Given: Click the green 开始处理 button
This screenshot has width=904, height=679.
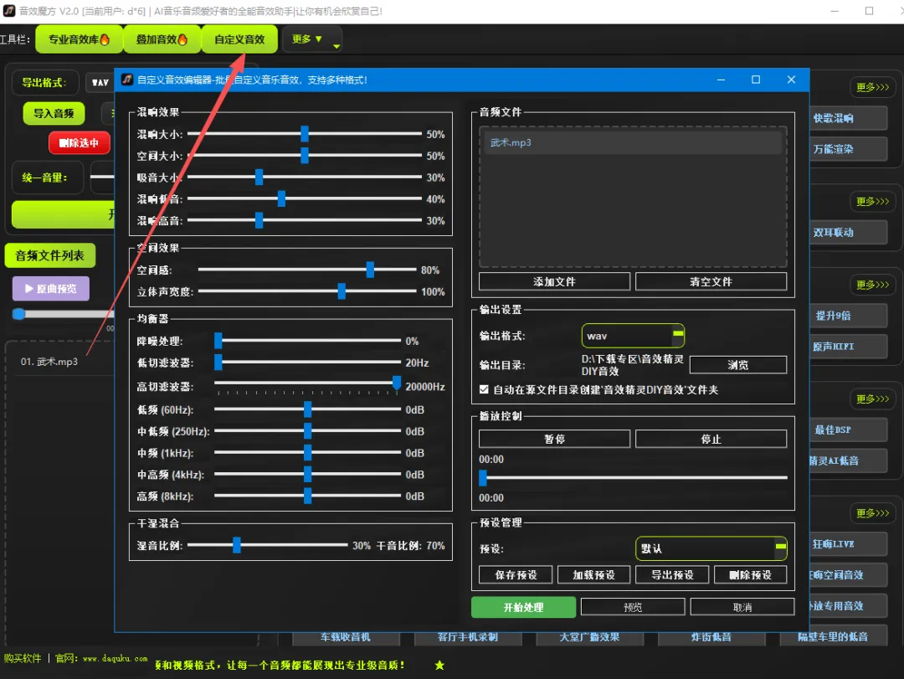Looking at the screenshot, I should point(523,608).
